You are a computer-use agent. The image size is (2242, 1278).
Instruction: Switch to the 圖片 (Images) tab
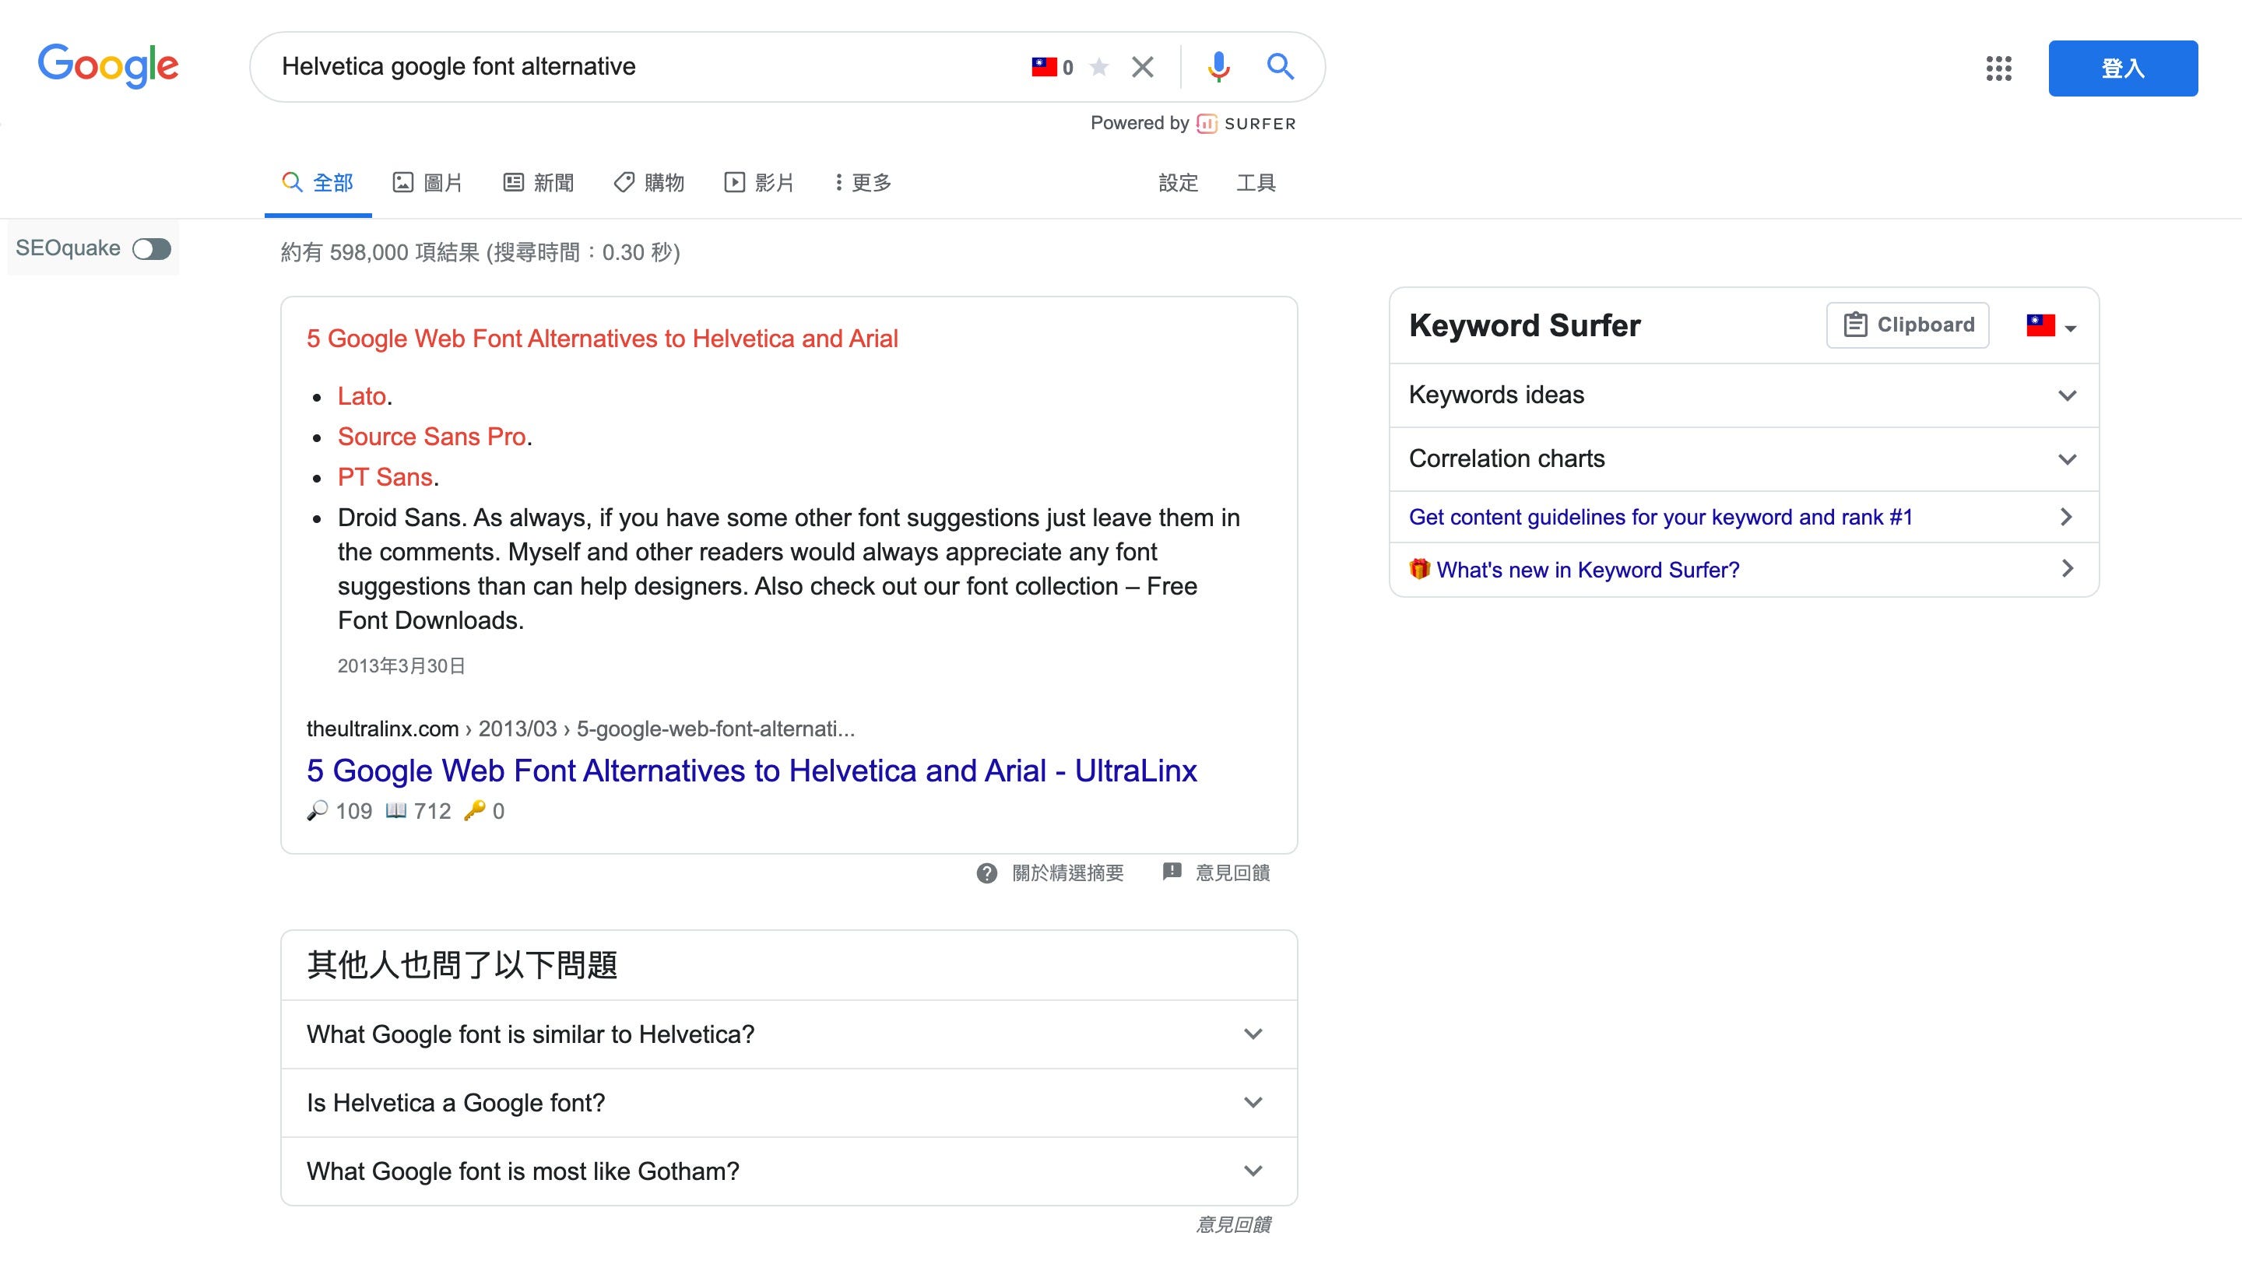(427, 183)
